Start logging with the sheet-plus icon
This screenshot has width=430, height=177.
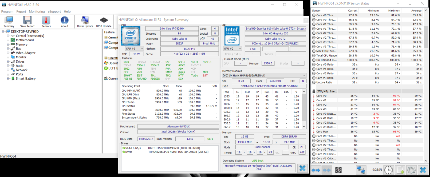[x=400, y=170]
